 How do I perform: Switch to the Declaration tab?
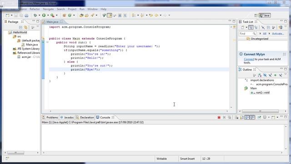pyautogui.click(x=85, y=118)
